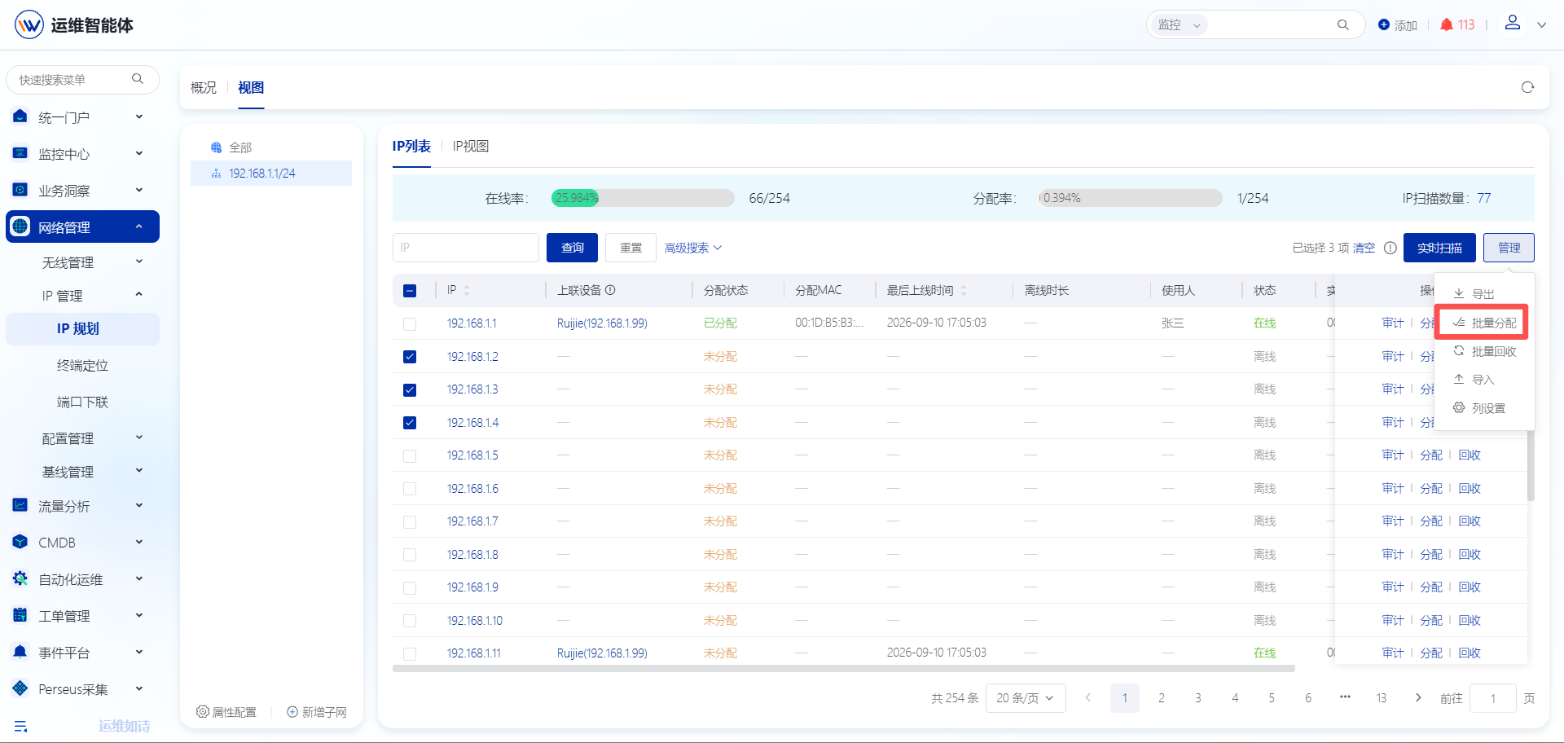Collapse the sidebar using bottom menu icon
This screenshot has height=743, width=1564.
[20, 726]
